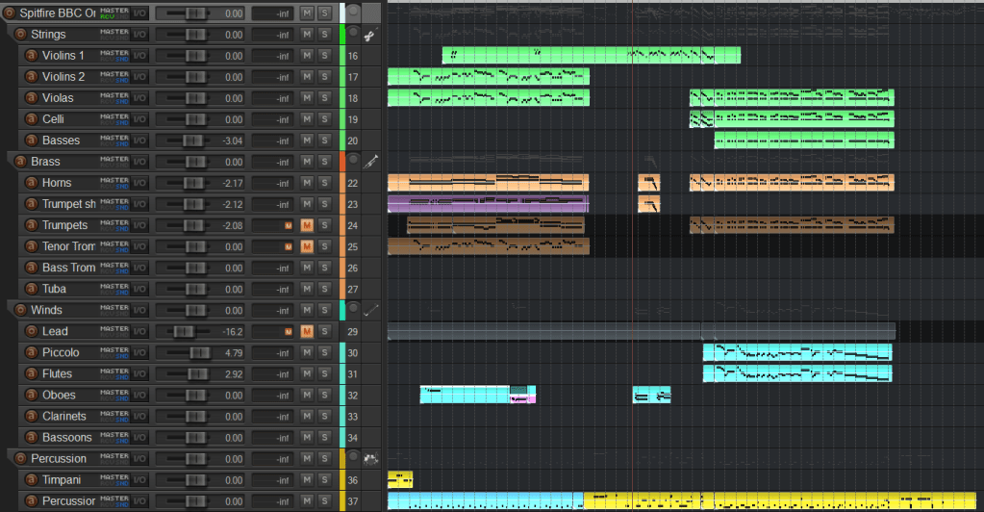Click the volume fader on Lead track
This screenshot has width=984, height=512.
coord(180,331)
